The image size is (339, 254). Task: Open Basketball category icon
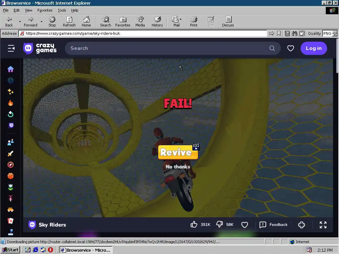click(x=11, y=176)
